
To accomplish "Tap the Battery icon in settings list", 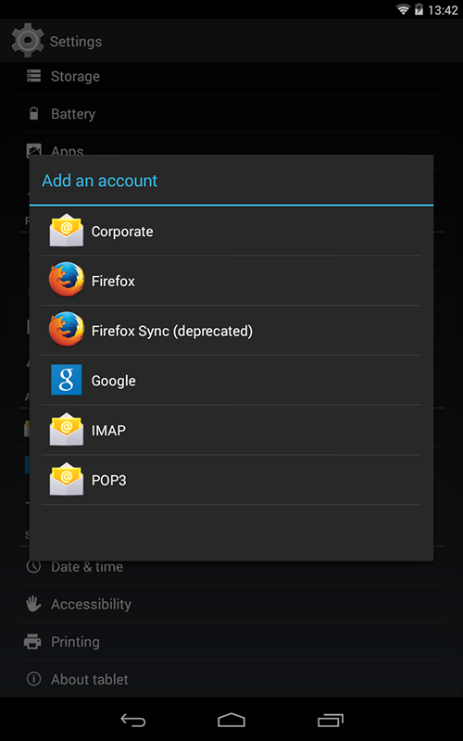I will (x=33, y=113).
